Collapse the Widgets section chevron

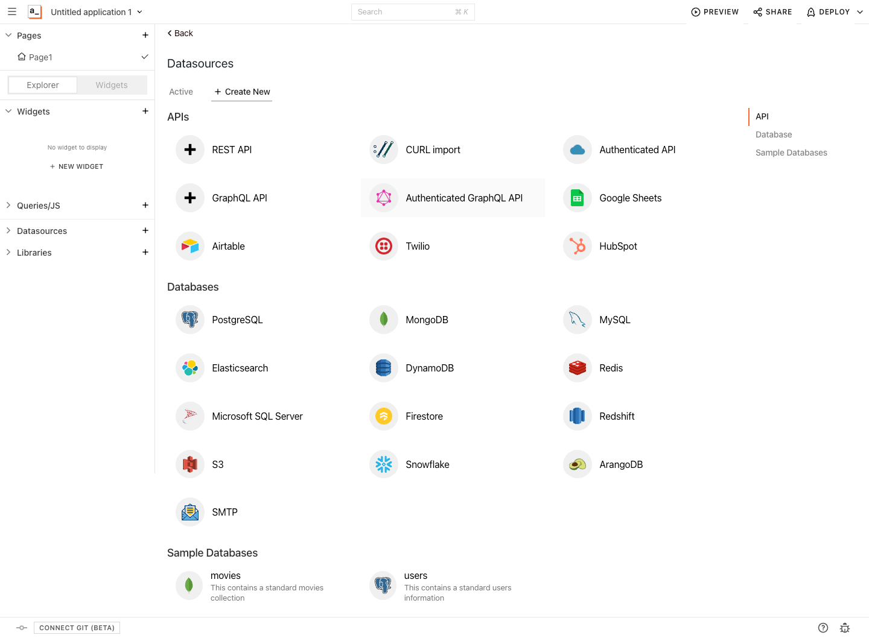[x=8, y=111]
